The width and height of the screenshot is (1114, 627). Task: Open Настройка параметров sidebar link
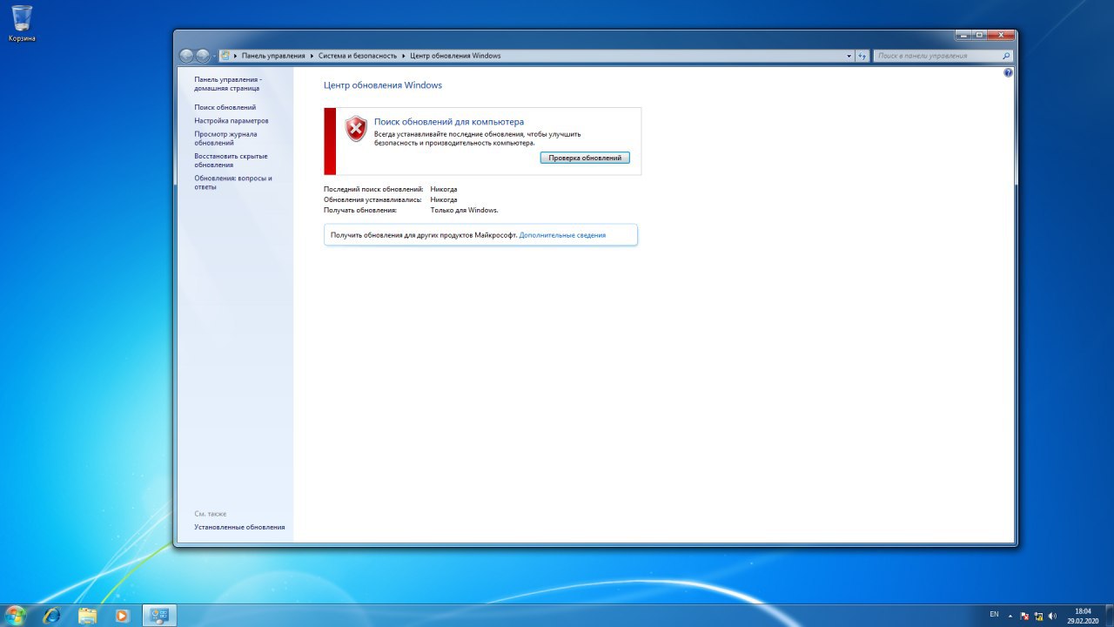coord(232,121)
